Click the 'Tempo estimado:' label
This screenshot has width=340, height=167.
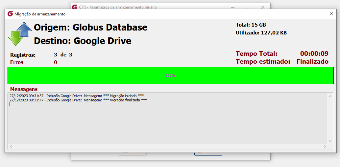tap(263, 61)
